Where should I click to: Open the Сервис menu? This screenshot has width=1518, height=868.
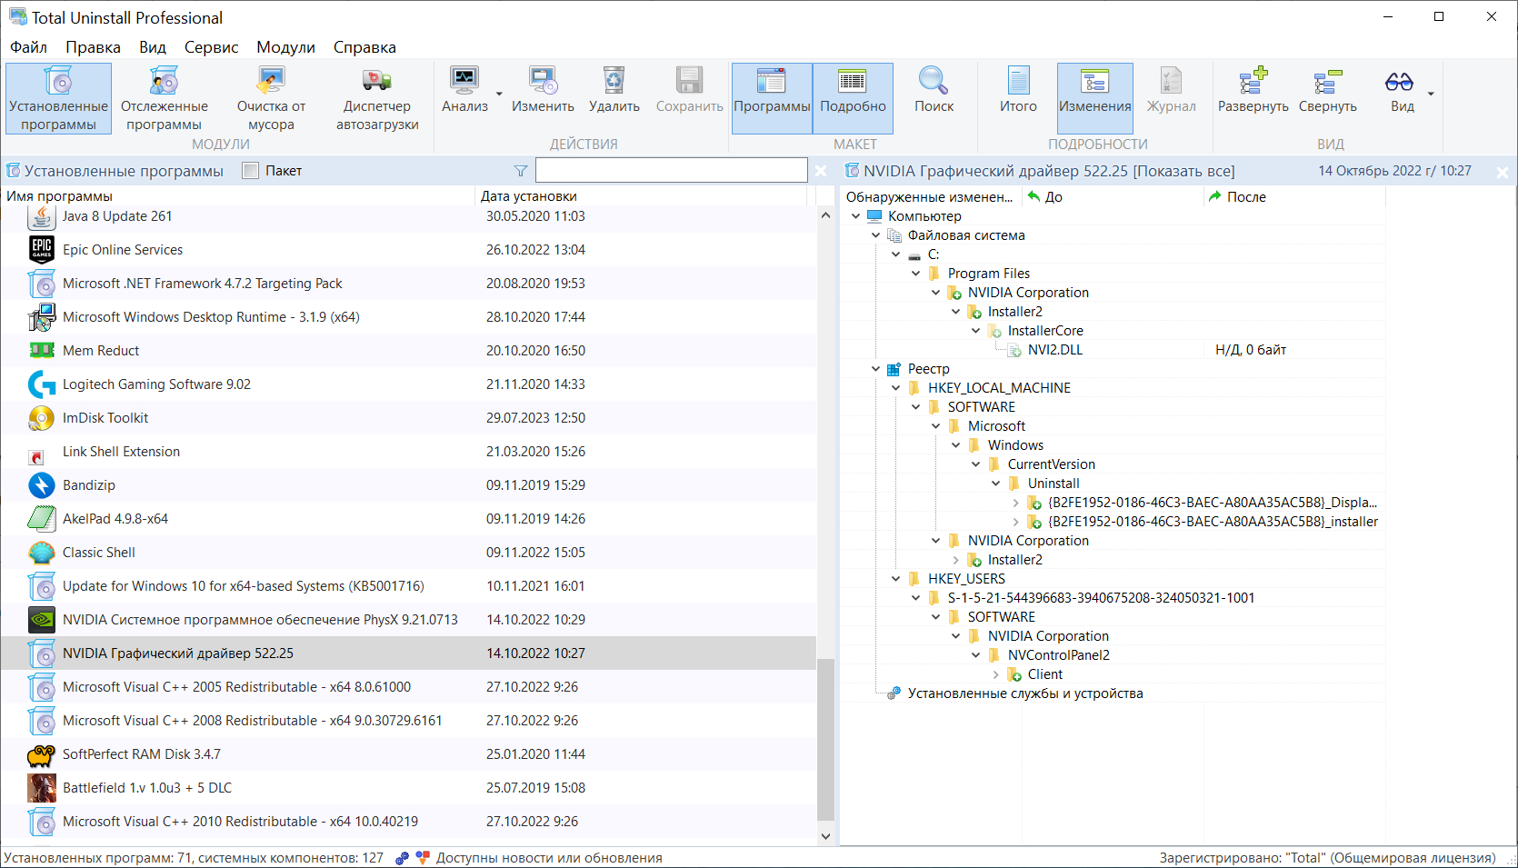point(211,47)
